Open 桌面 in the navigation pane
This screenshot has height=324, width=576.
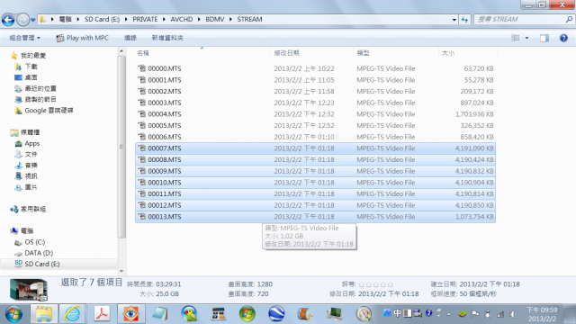coord(26,77)
